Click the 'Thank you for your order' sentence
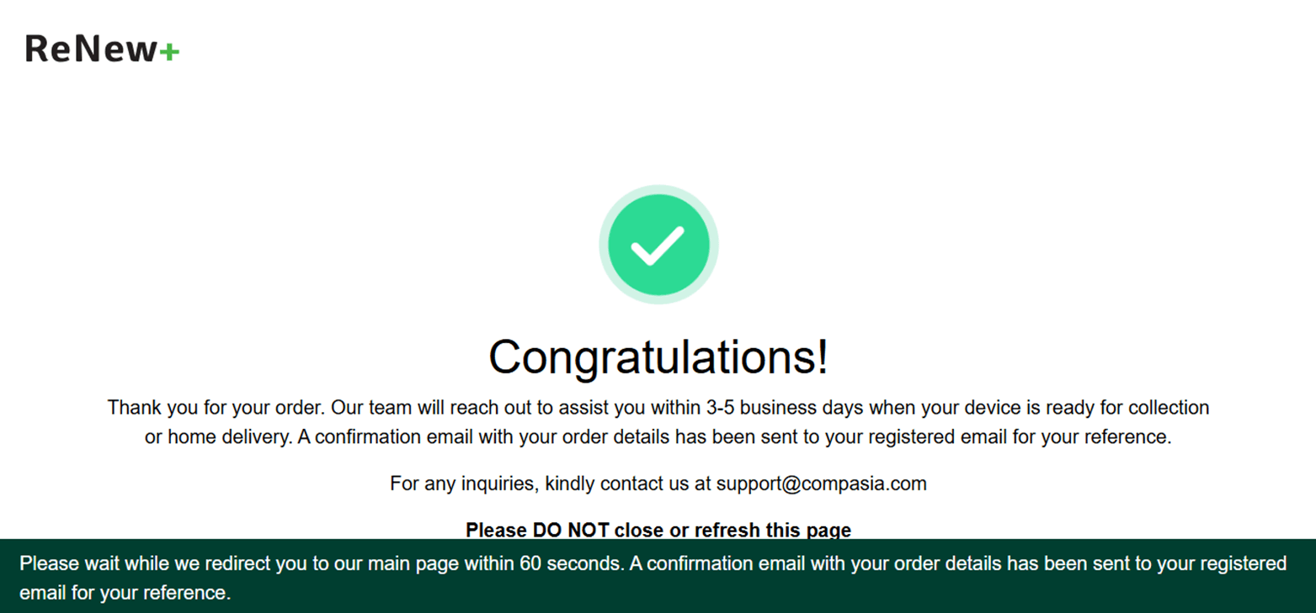Viewport: 1316px width, 613px height. (x=216, y=408)
